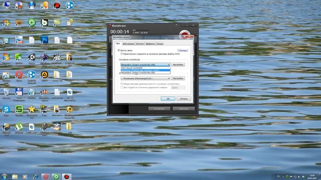Click the Помощь help link
Image resolution: width=321 pixels, height=180 pixels.
183,50
